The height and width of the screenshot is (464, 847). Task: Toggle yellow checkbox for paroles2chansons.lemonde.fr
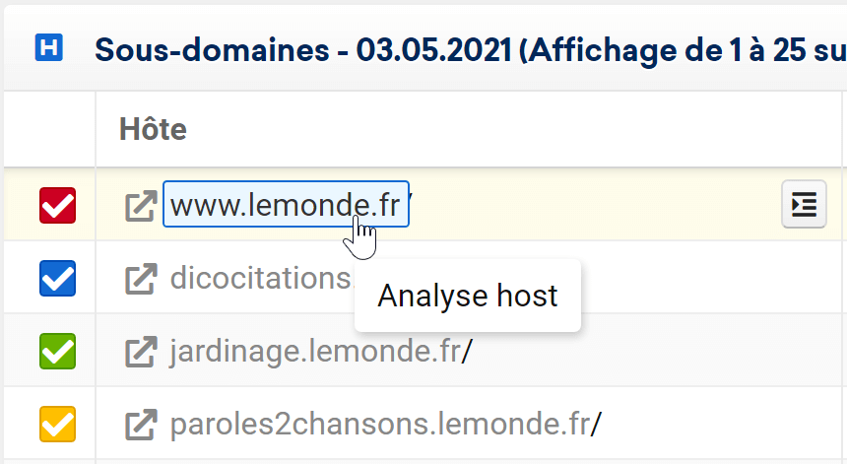[x=57, y=424]
